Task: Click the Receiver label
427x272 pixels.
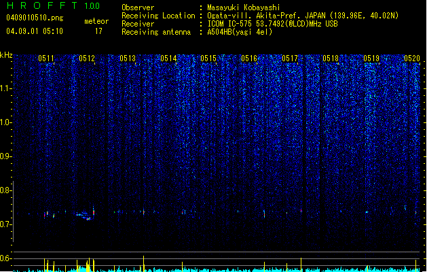Action: (138, 24)
